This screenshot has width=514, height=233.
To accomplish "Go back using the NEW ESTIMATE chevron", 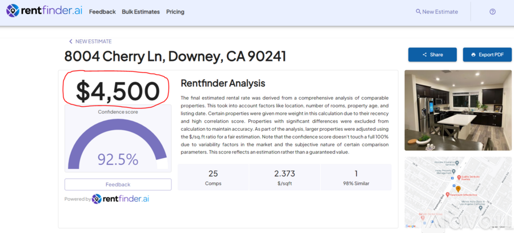I will coord(71,42).
